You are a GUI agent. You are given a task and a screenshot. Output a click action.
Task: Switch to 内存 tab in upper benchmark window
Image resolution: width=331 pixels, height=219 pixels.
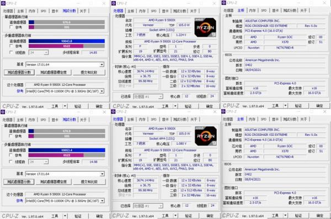32,11
